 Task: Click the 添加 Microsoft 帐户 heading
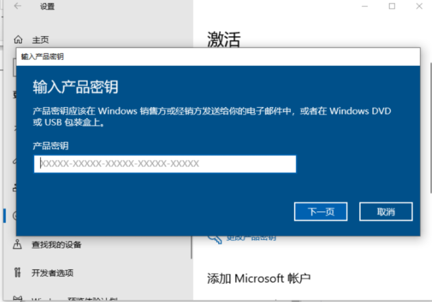259,278
